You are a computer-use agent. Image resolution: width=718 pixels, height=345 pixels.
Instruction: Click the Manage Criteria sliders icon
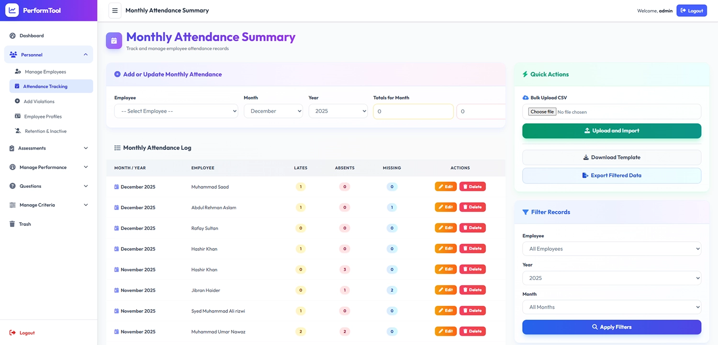(12, 205)
